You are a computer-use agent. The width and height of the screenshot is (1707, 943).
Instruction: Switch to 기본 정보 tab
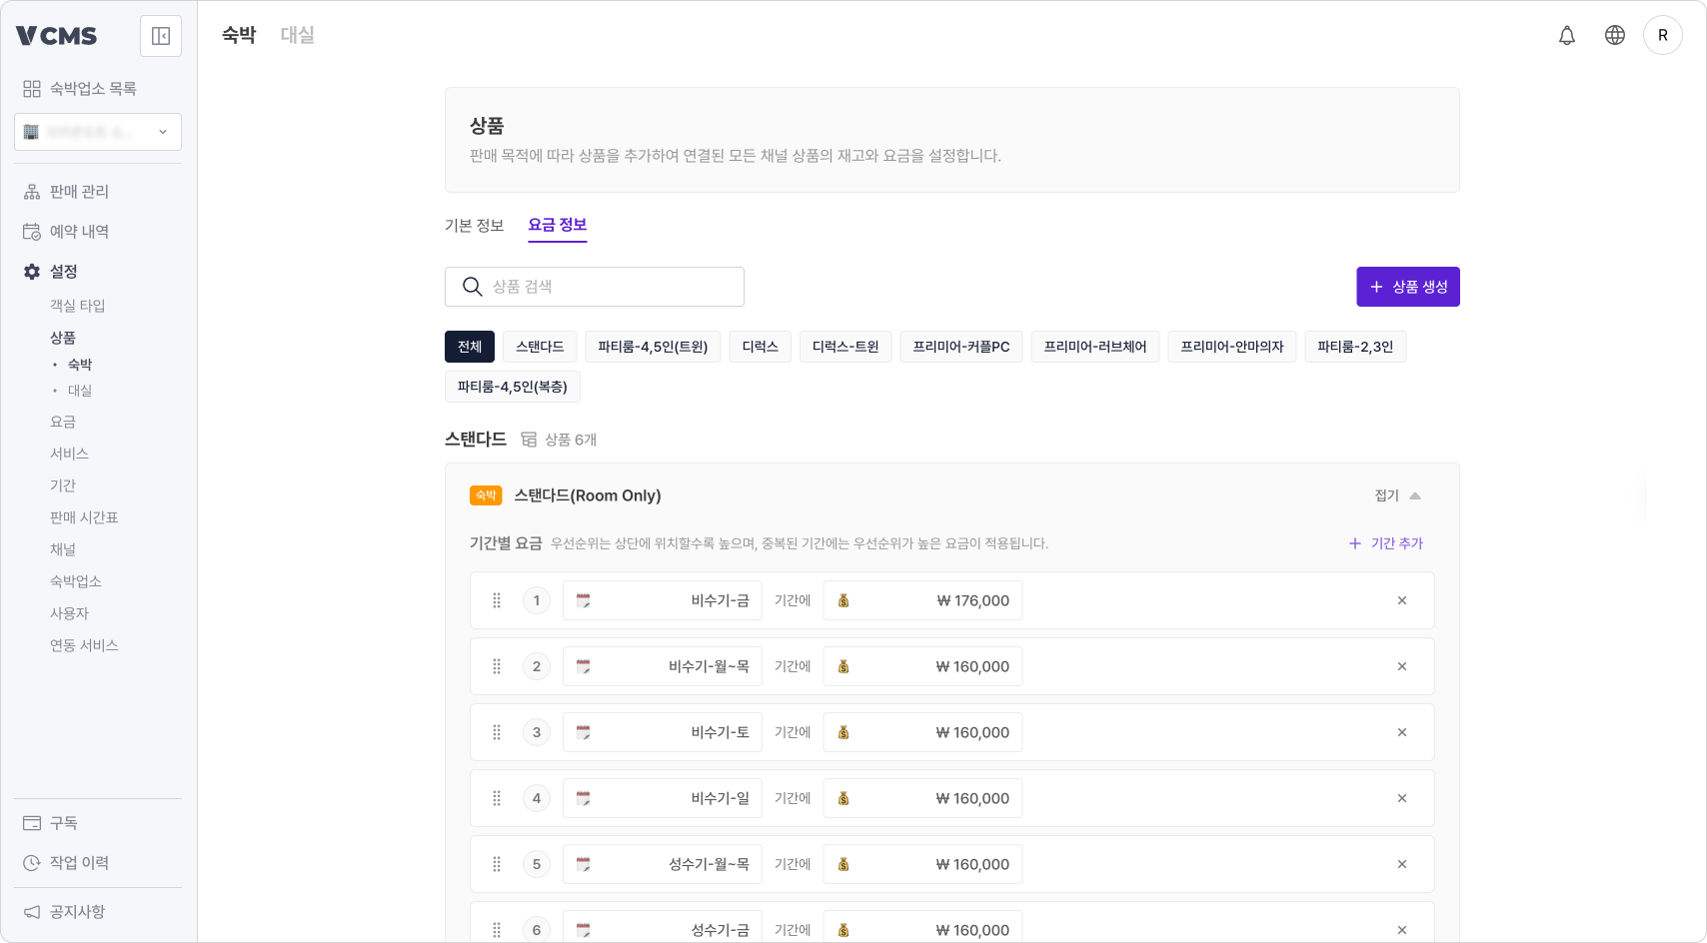(475, 226)
